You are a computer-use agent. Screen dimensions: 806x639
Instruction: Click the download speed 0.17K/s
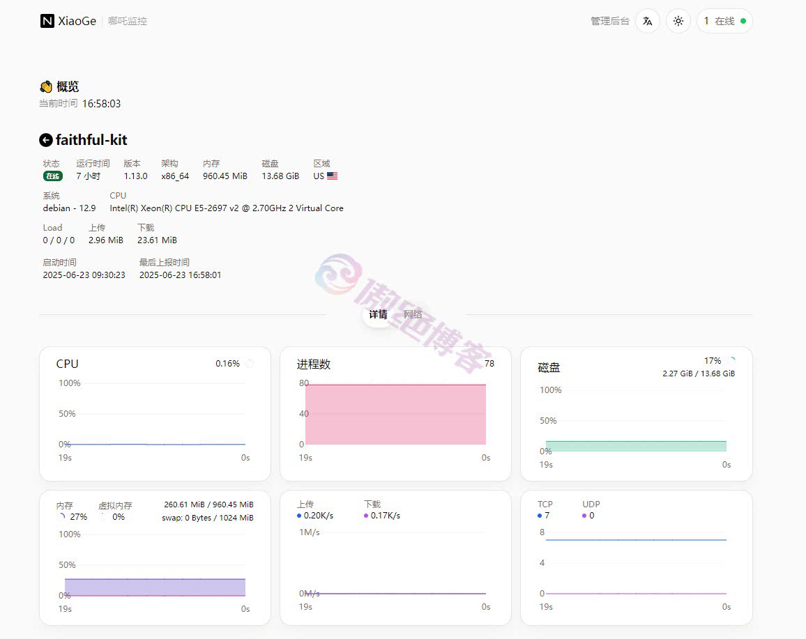pyautogui.click(x=386, y=516)
